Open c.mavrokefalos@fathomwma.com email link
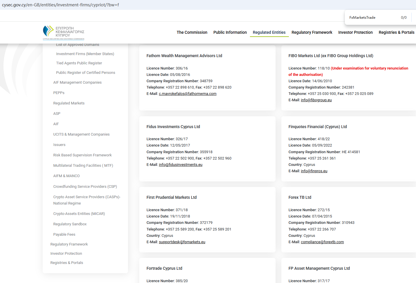The image size is (416, 283). click(187, 94)
